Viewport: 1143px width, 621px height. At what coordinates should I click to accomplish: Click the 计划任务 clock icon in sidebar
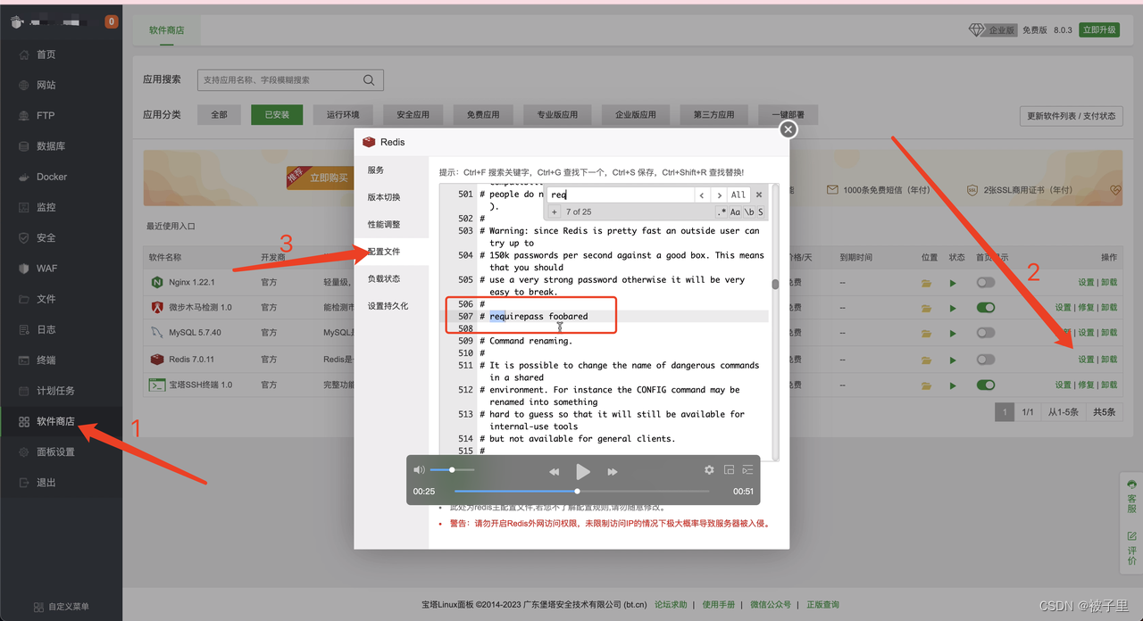[24, 391]
